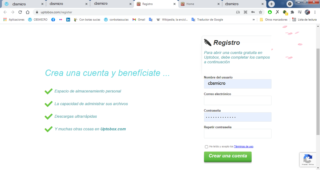Open the unlabeled Google Translate bookmark icon
This screenshot has width=320, height=170.
pyautogui.click(x=151, y=19)
